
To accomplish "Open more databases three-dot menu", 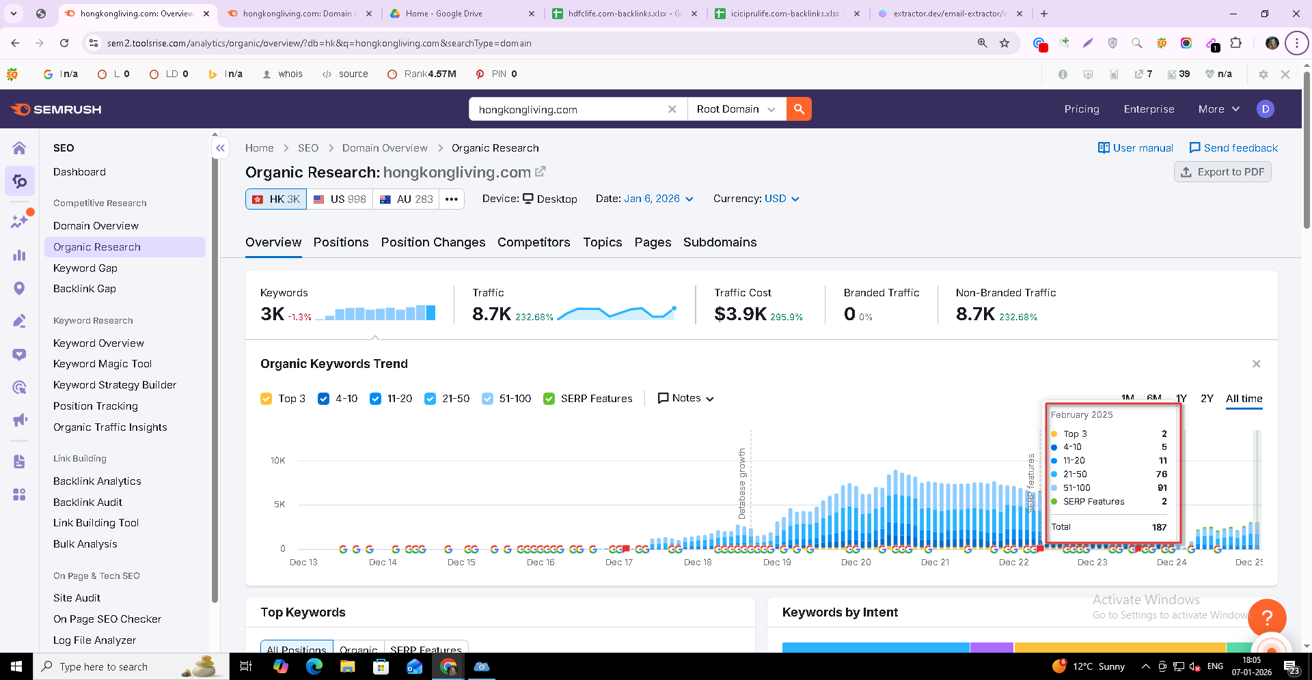I will point(452,199).
